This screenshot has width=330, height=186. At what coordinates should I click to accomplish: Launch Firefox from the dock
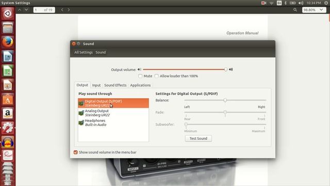coord(8,42)
